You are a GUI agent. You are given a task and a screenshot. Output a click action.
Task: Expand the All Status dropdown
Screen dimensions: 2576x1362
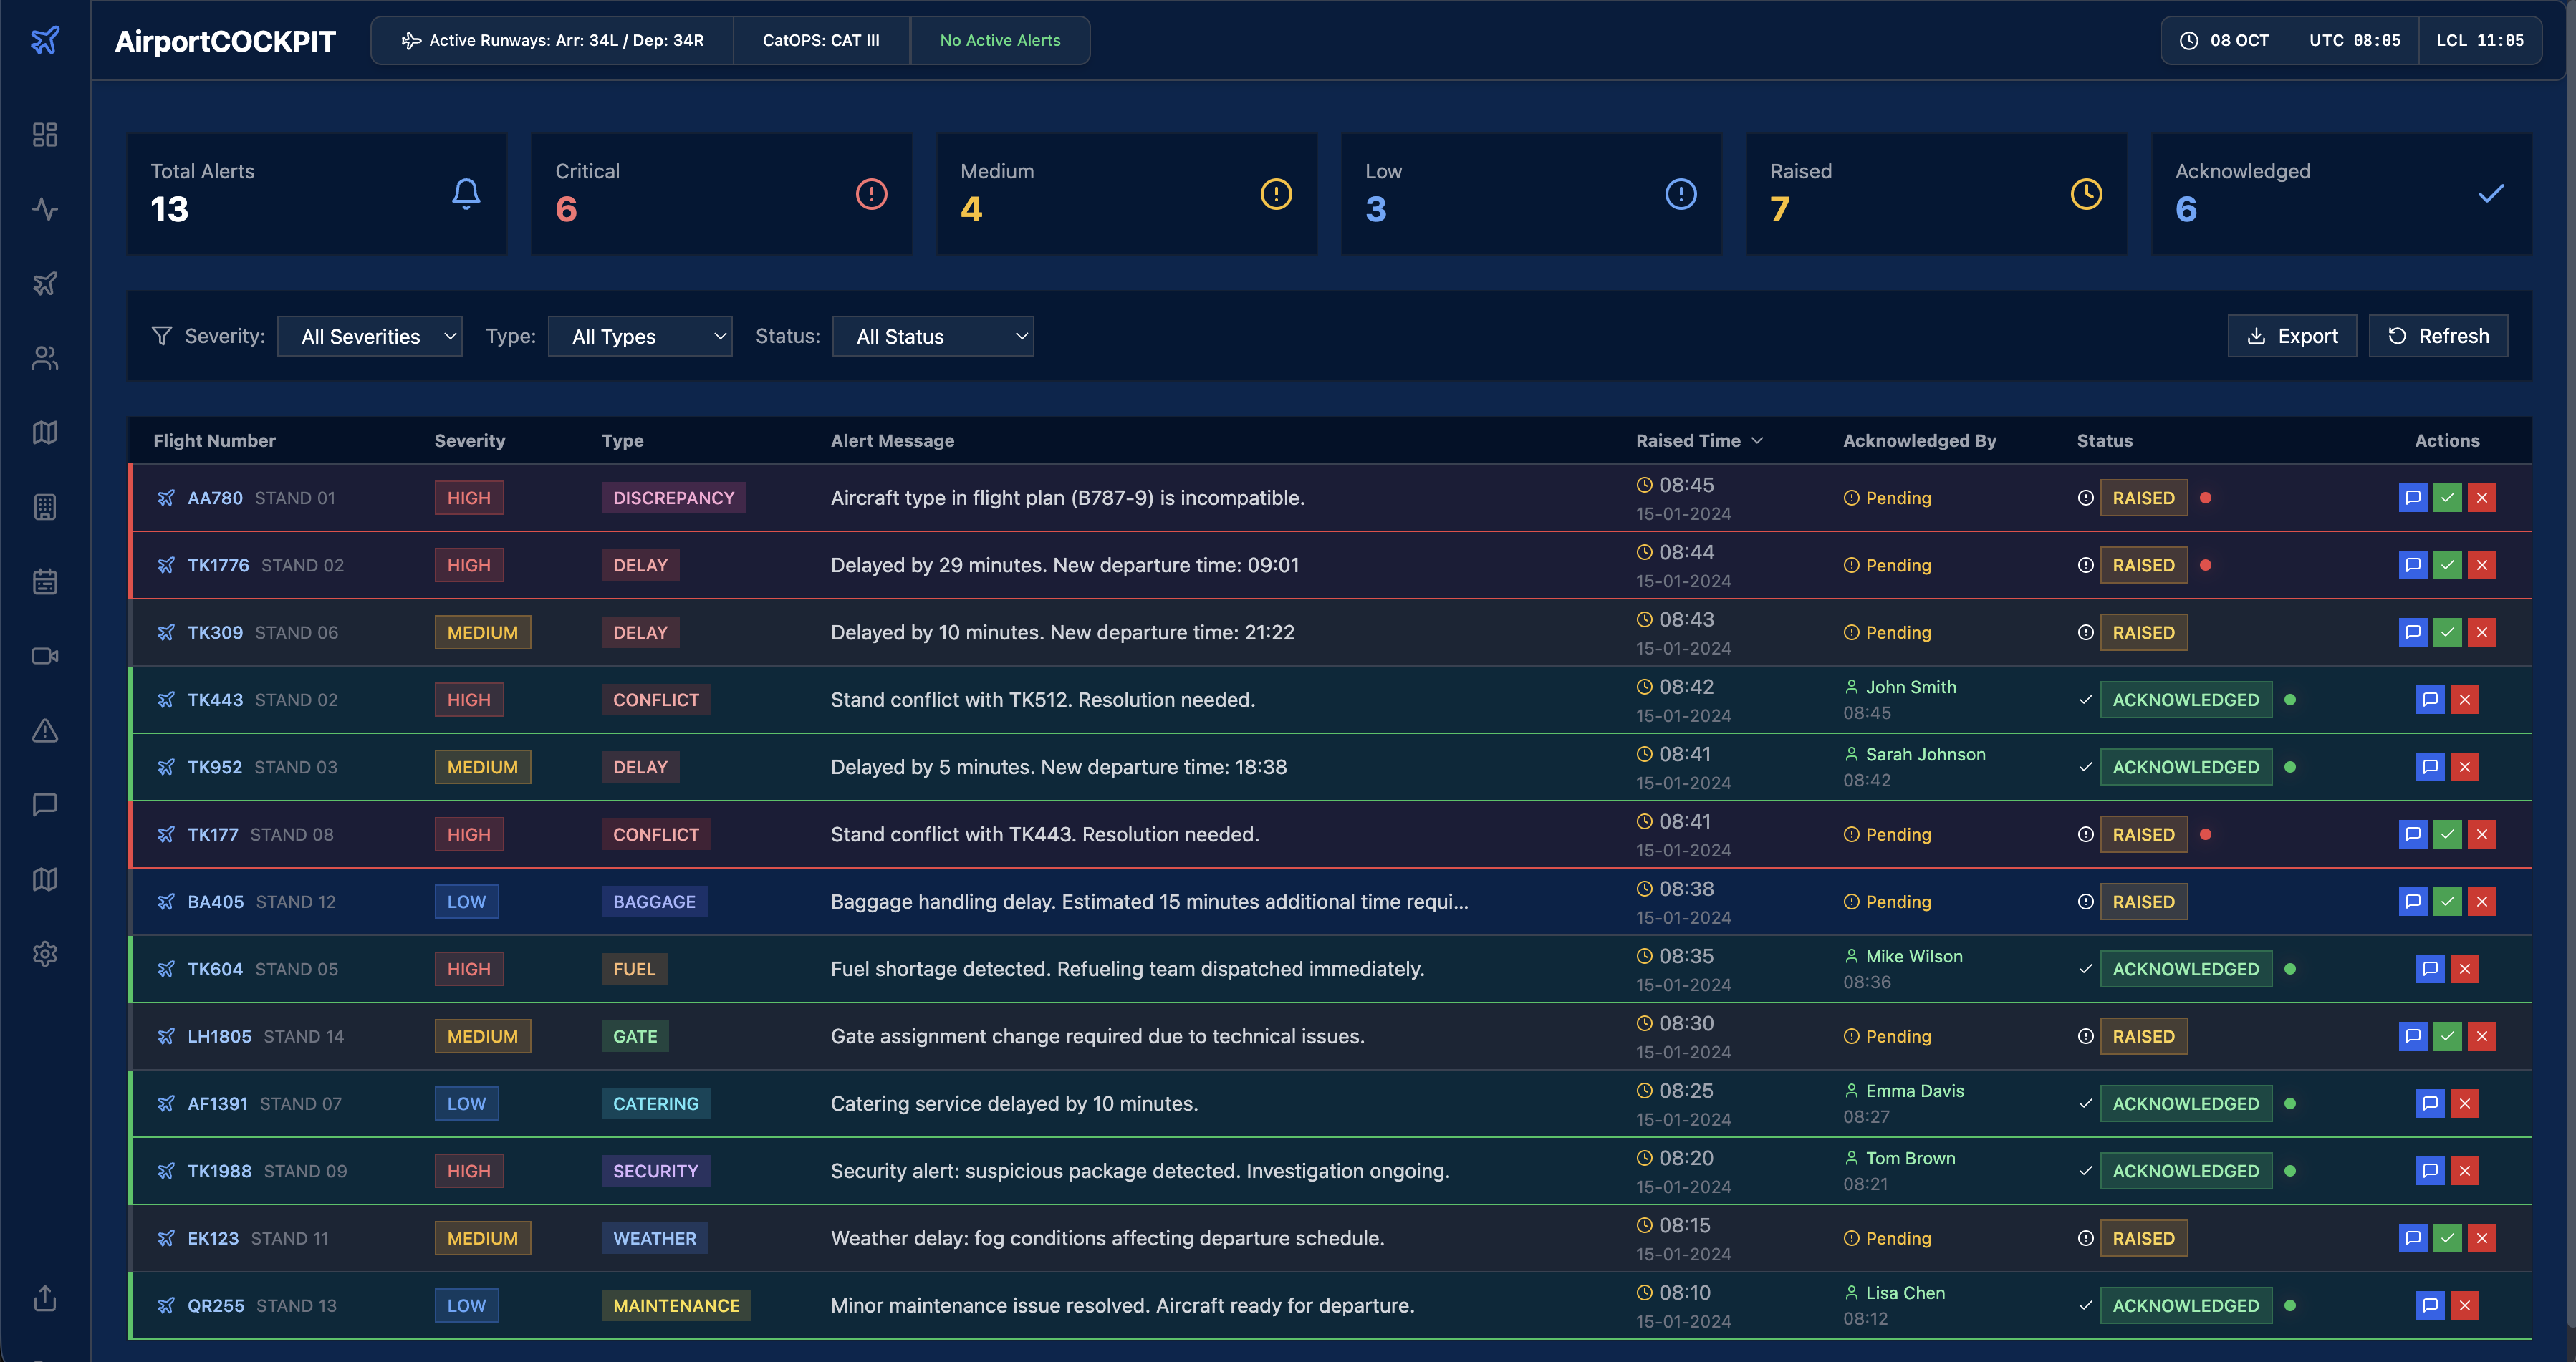coord(932,337)
